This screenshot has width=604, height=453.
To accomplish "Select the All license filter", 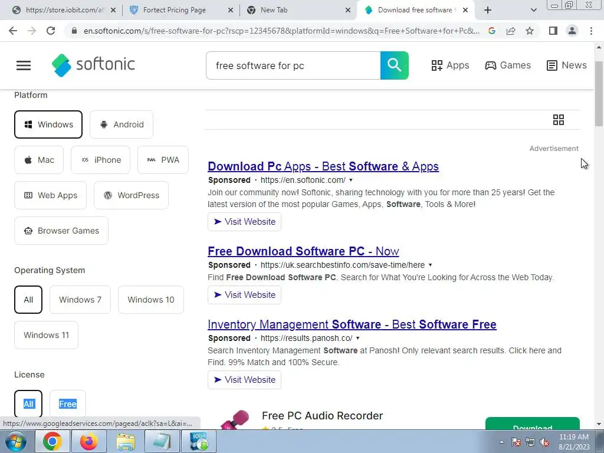I will tap(28, 404).
